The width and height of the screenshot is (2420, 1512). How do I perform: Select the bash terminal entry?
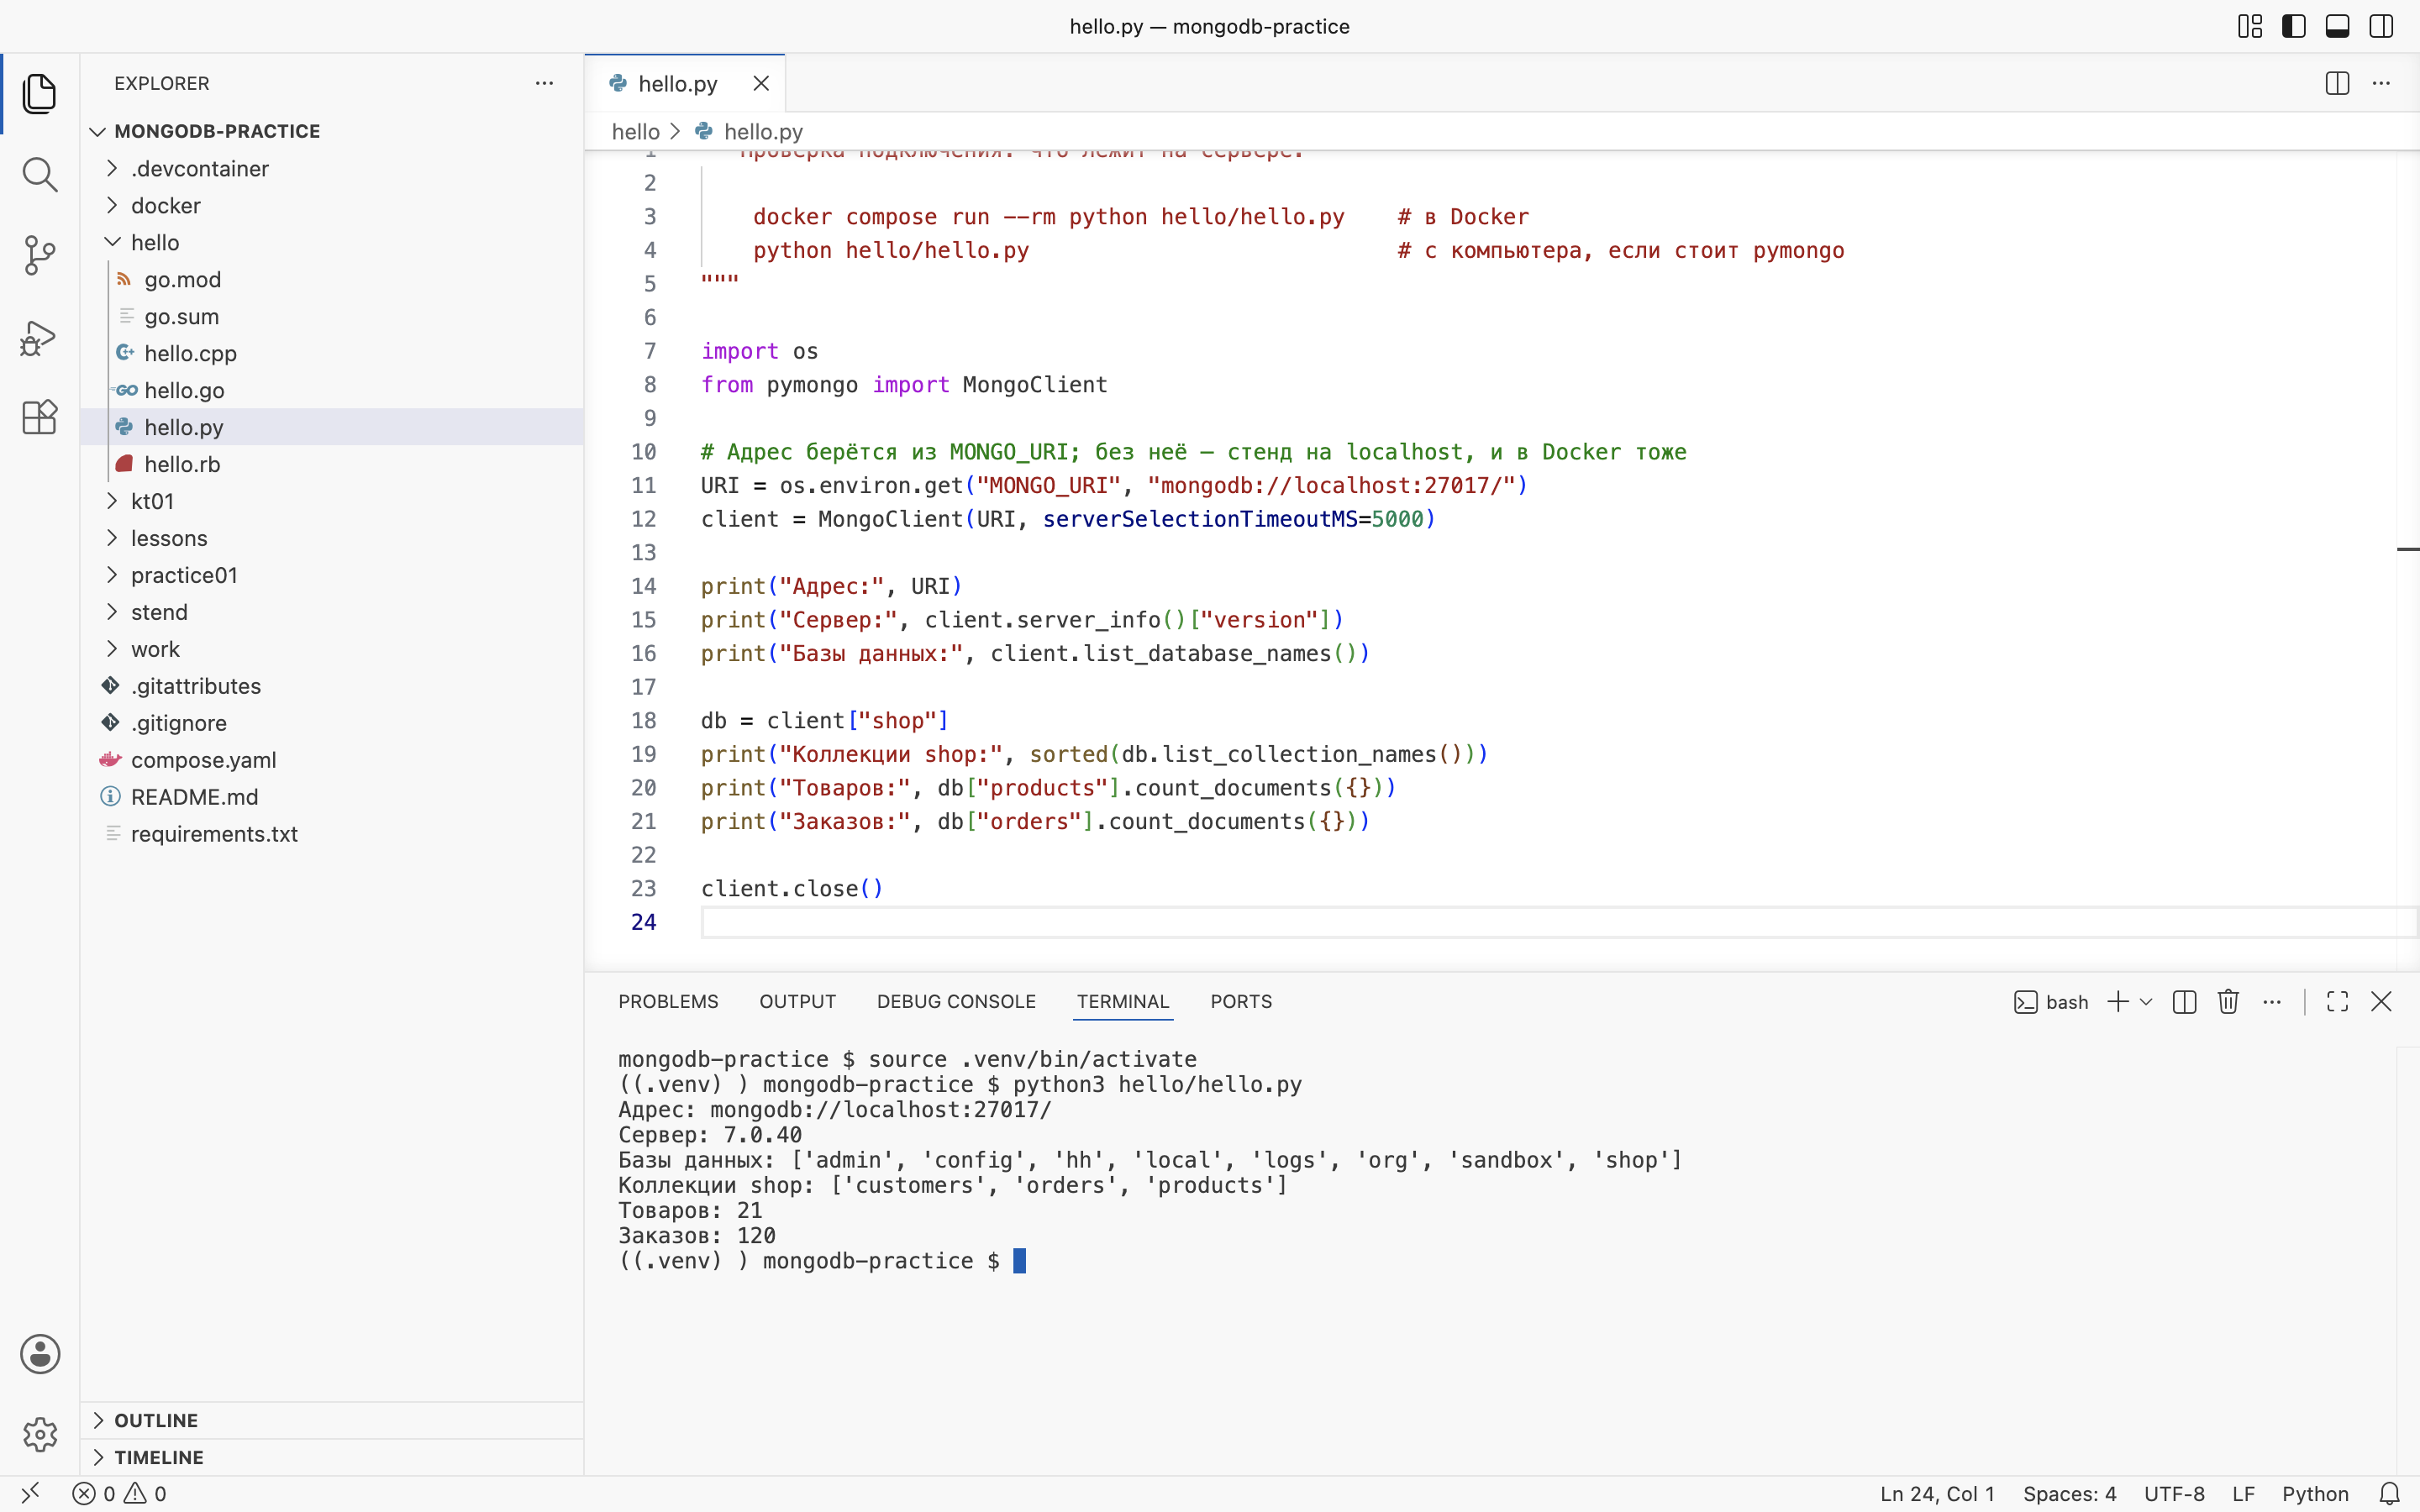pyautogui.click(x=2051, y=1001)
